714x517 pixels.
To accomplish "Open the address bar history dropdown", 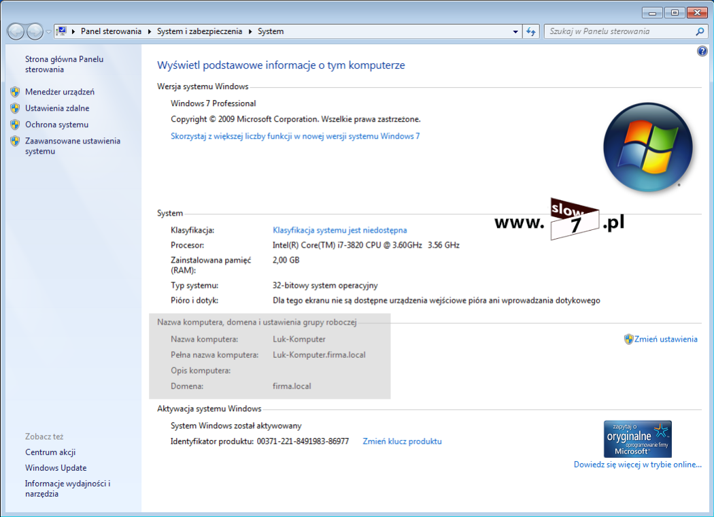I will click(515, 31).
